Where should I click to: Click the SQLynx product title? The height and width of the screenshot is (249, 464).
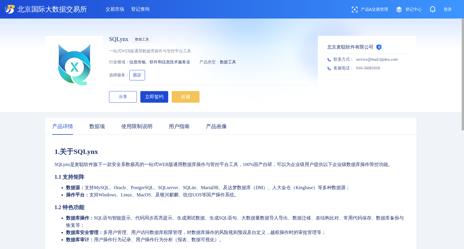click(119, 39)
